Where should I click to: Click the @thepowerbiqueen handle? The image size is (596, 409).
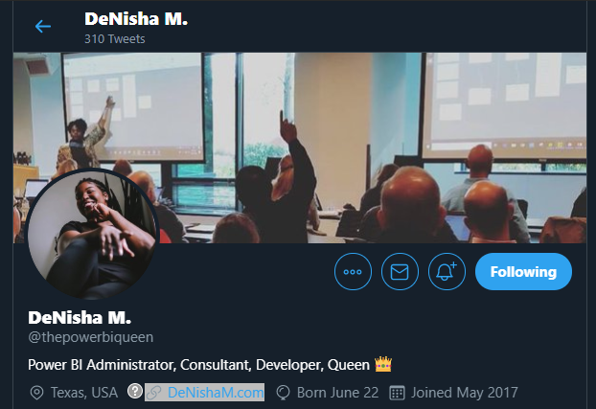pyautogui.click(x=91, y=337)
